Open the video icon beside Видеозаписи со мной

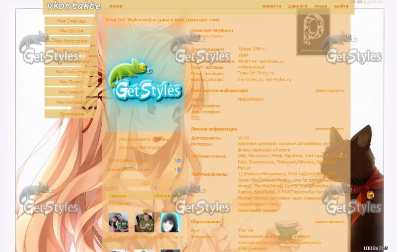coord(179,170)
